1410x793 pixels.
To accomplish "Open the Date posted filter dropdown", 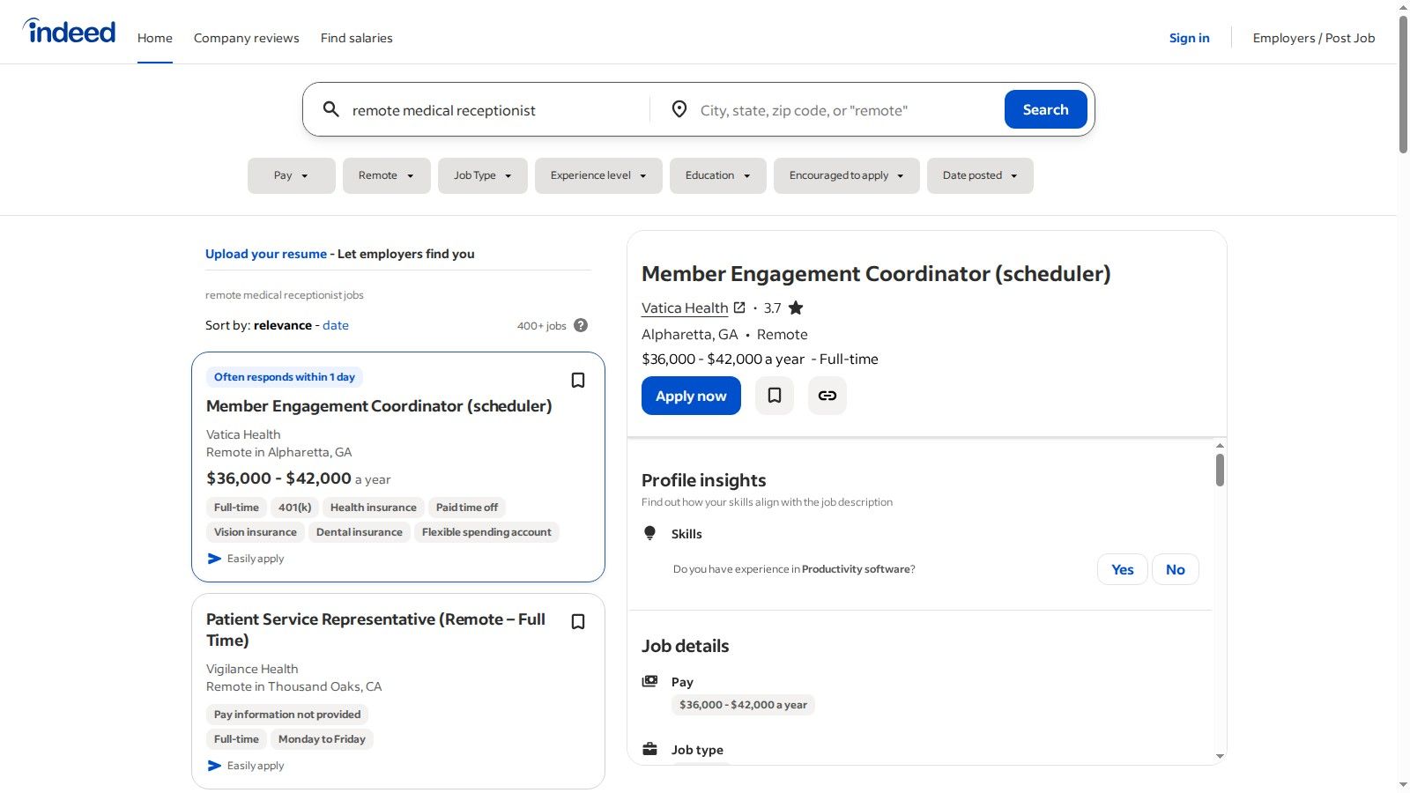I will (979, 175).
